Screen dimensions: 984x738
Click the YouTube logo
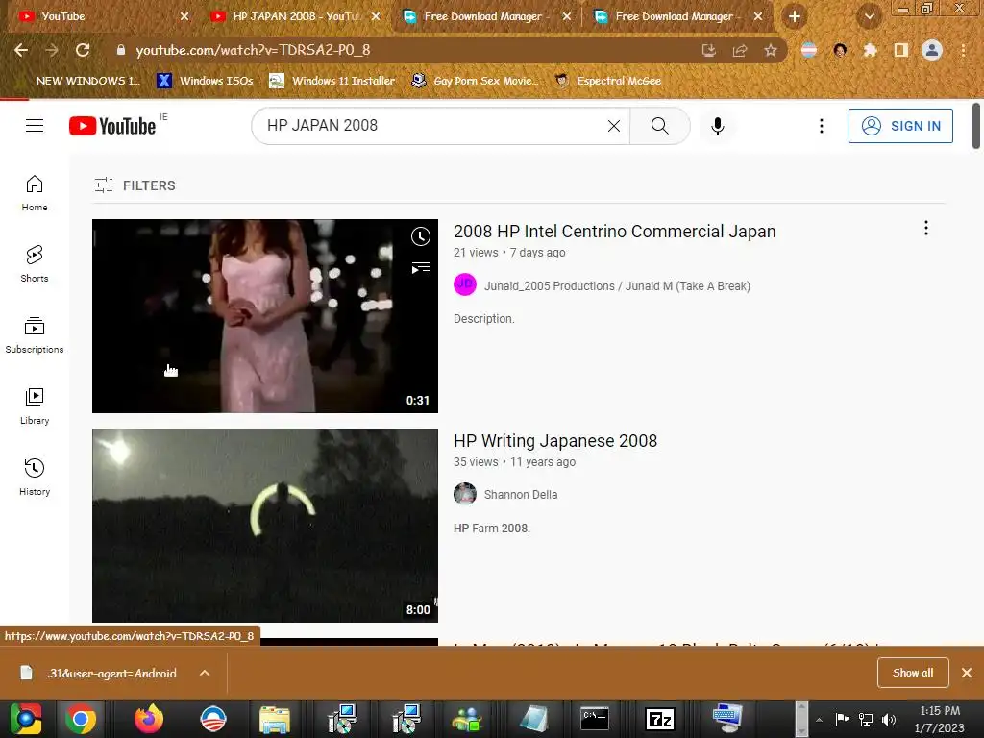[112, 126]
